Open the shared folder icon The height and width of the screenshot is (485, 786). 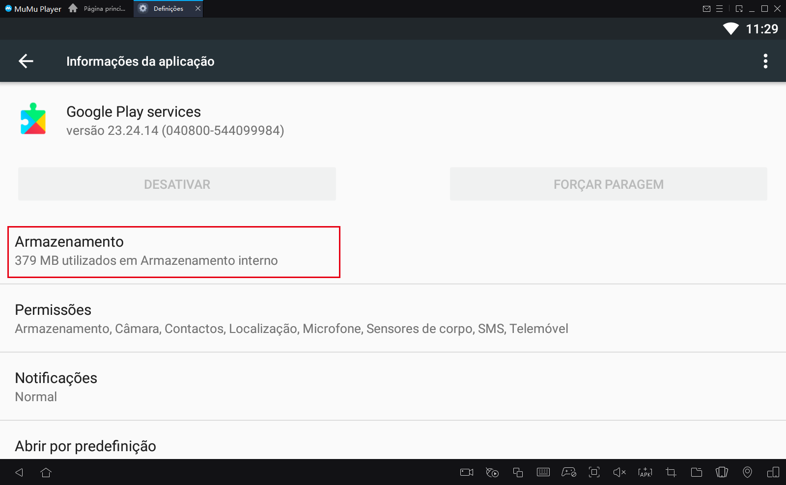(x=697, y=472)
